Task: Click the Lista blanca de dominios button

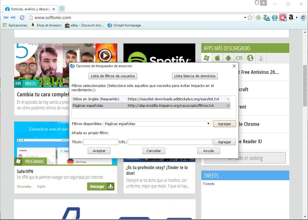Action: pos(195,76)
